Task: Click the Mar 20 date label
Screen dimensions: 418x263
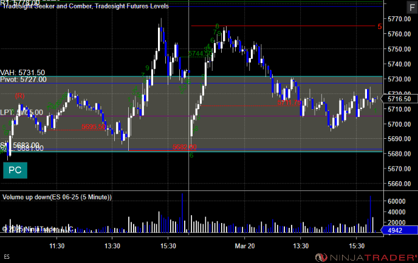Action: (x=245, y=246)
